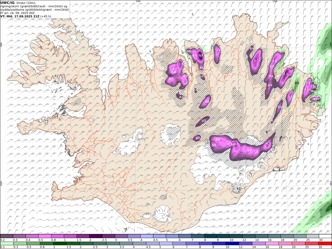Select the '1.7' precipitation value on the map
The image size is (332, 249).
coord(256,60)
